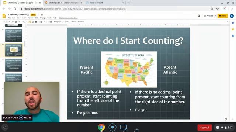Open the Help menu
Screen dimensions: 236x132
[55, 18]
